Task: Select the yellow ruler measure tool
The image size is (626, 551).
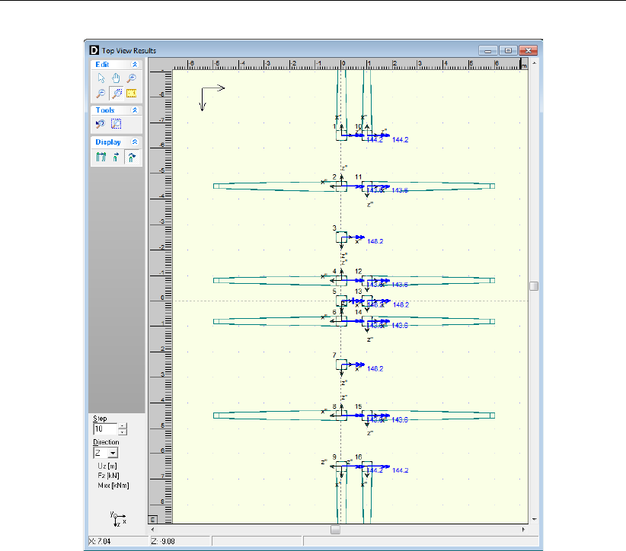Action: [131, 94]
